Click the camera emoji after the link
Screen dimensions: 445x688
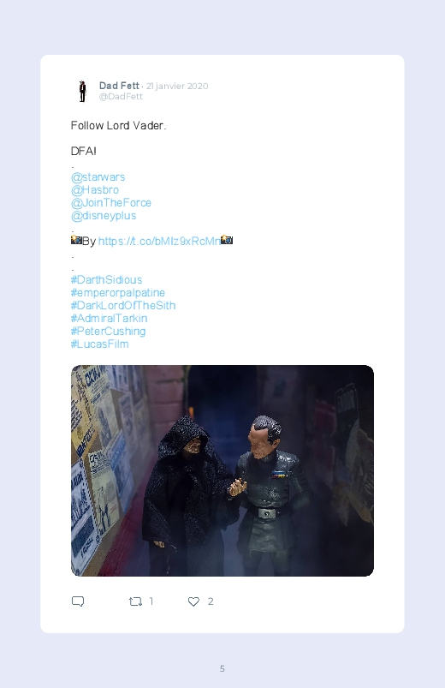[x=227, y=240]
